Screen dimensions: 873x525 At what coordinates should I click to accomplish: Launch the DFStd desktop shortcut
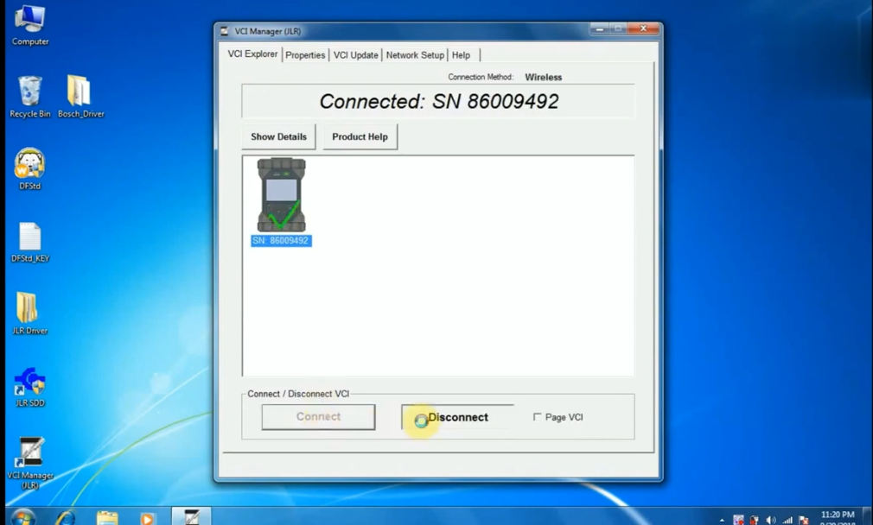pyautogui.click(x=29, y=169)
